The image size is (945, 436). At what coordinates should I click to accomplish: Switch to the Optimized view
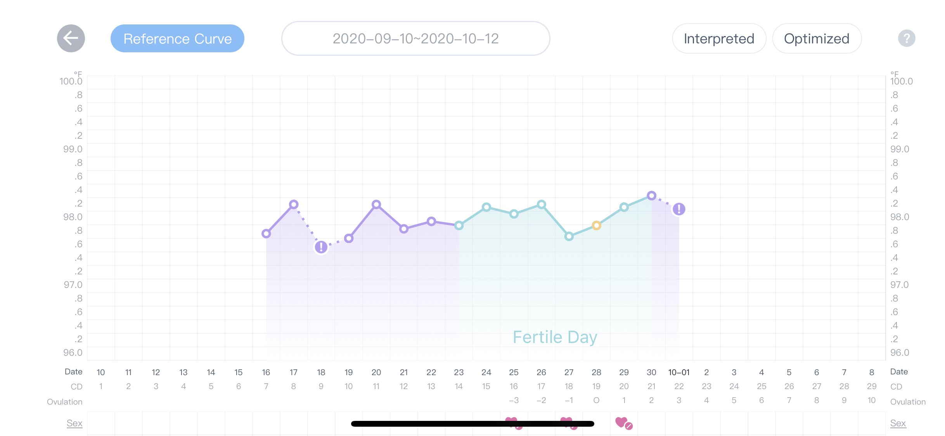817,38
